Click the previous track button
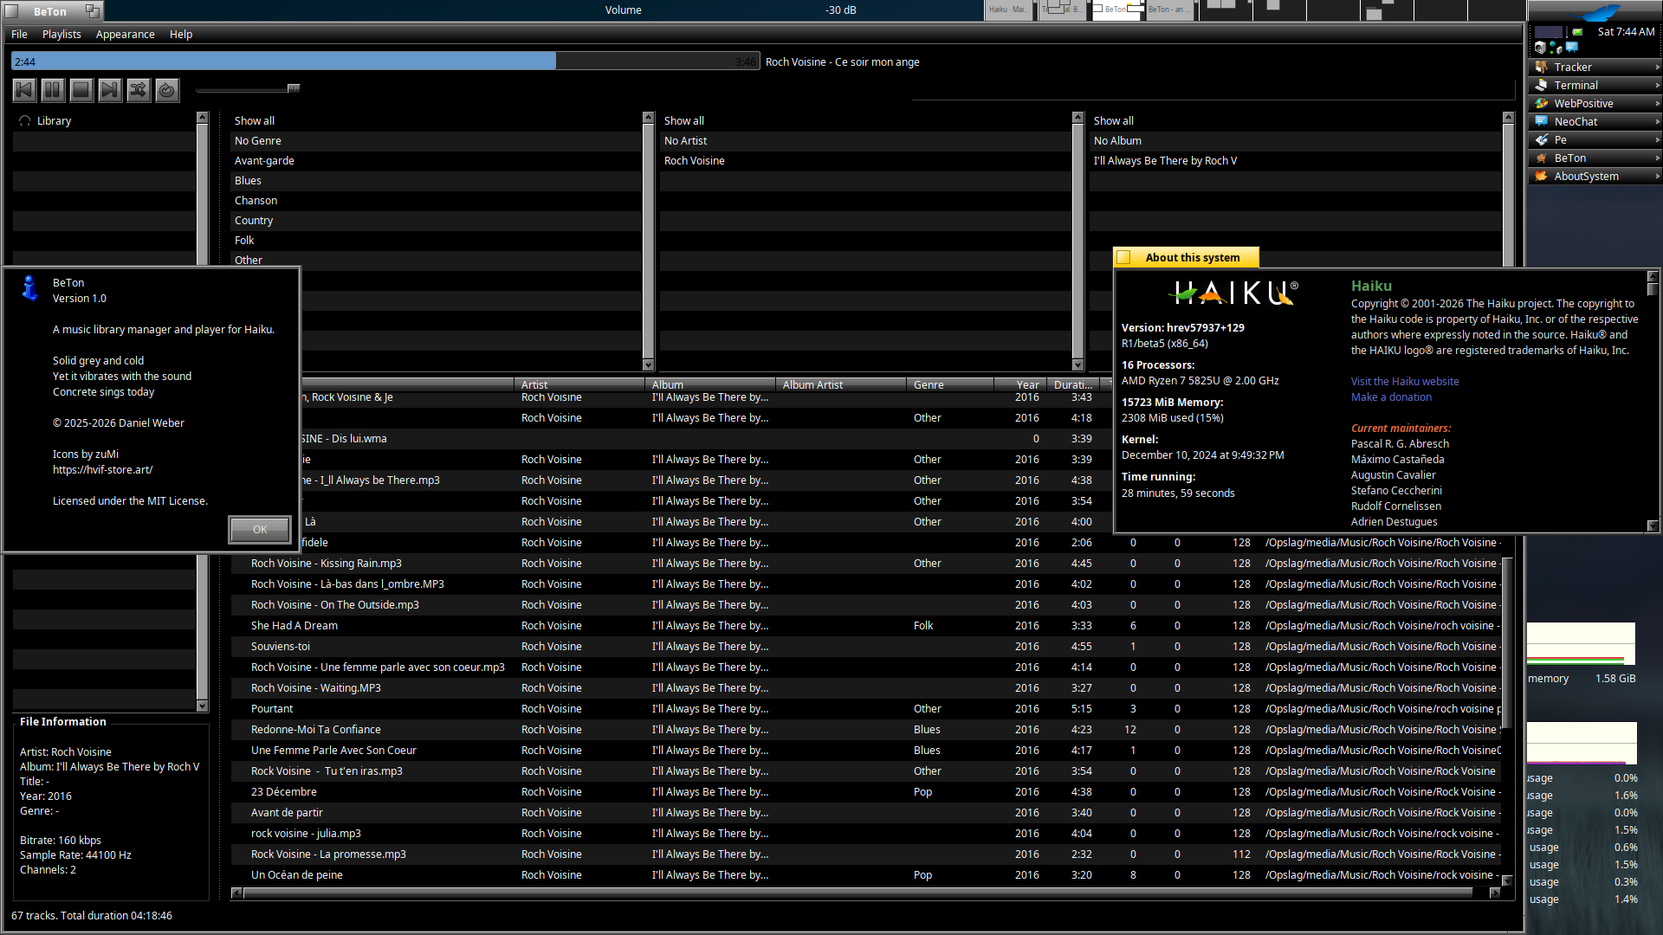This screenshot has width=1663, height=935. [x=24, y=89]
